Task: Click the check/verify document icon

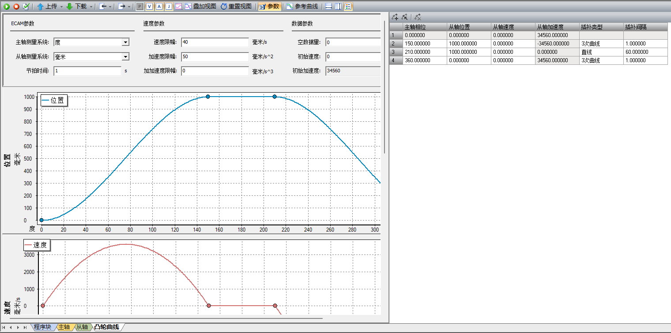Action: coord(26,7)
